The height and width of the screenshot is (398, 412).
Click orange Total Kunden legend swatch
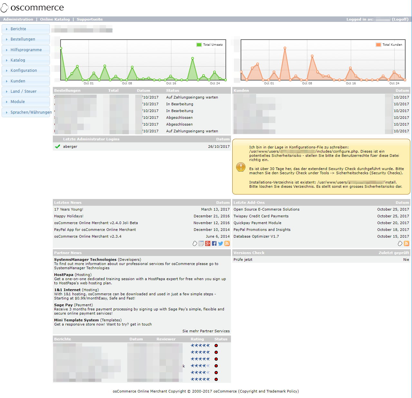(378, 45)
